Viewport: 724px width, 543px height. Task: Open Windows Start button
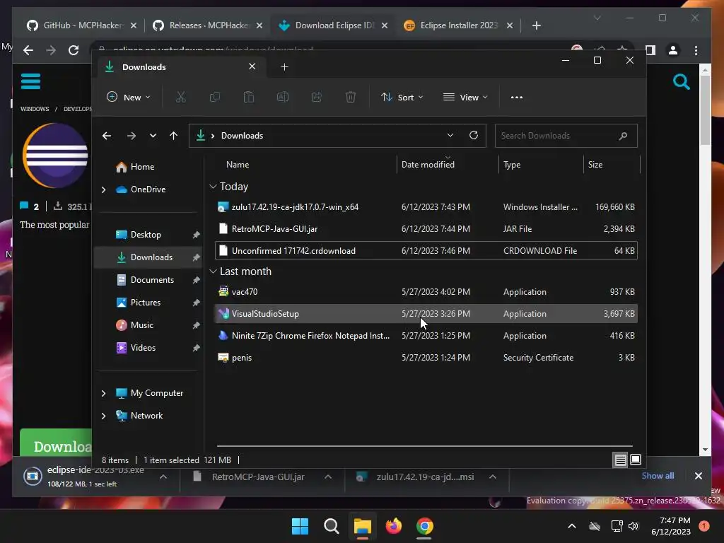coord(300,526)
